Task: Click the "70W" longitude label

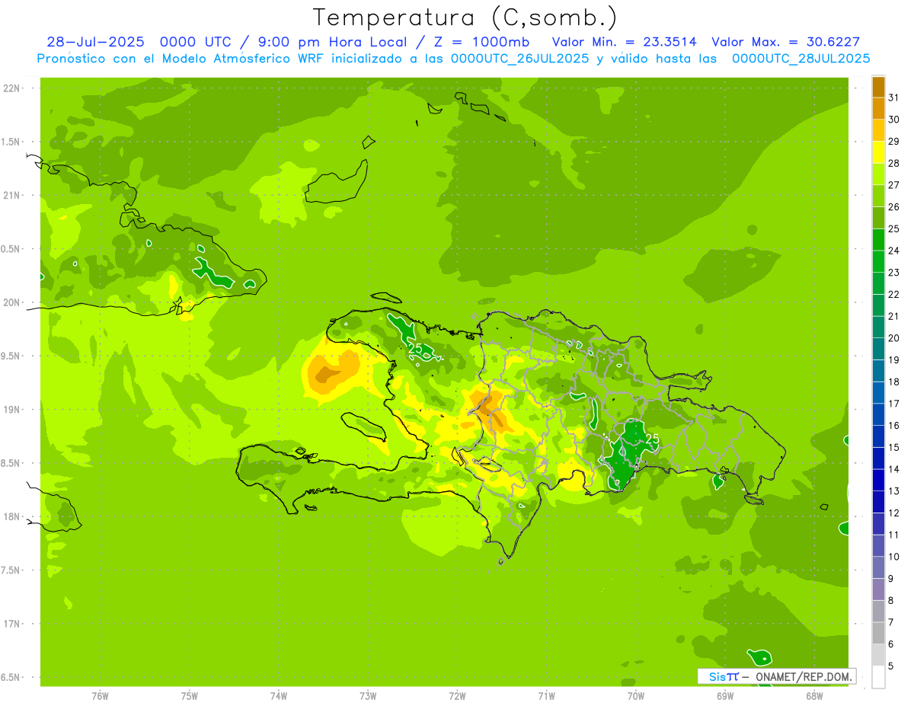Action: [635, 696]
